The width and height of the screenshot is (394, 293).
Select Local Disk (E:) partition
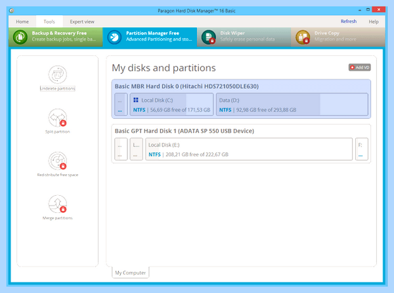click(x=249, y=149)
